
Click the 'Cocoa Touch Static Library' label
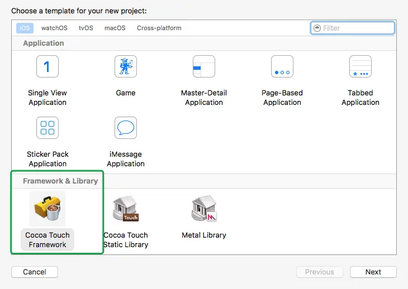(x=126, y=240)
